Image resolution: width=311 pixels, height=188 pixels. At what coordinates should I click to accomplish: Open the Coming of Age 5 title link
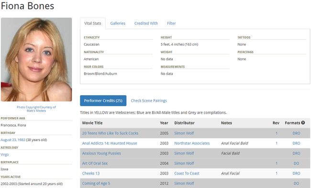96,183
